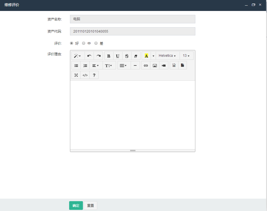Select the 好 rating radio button
The width and height of the screenshot is (267, 211).
(x=71, y=43)
